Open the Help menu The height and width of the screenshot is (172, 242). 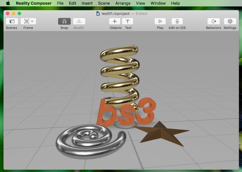coord(175,3)
